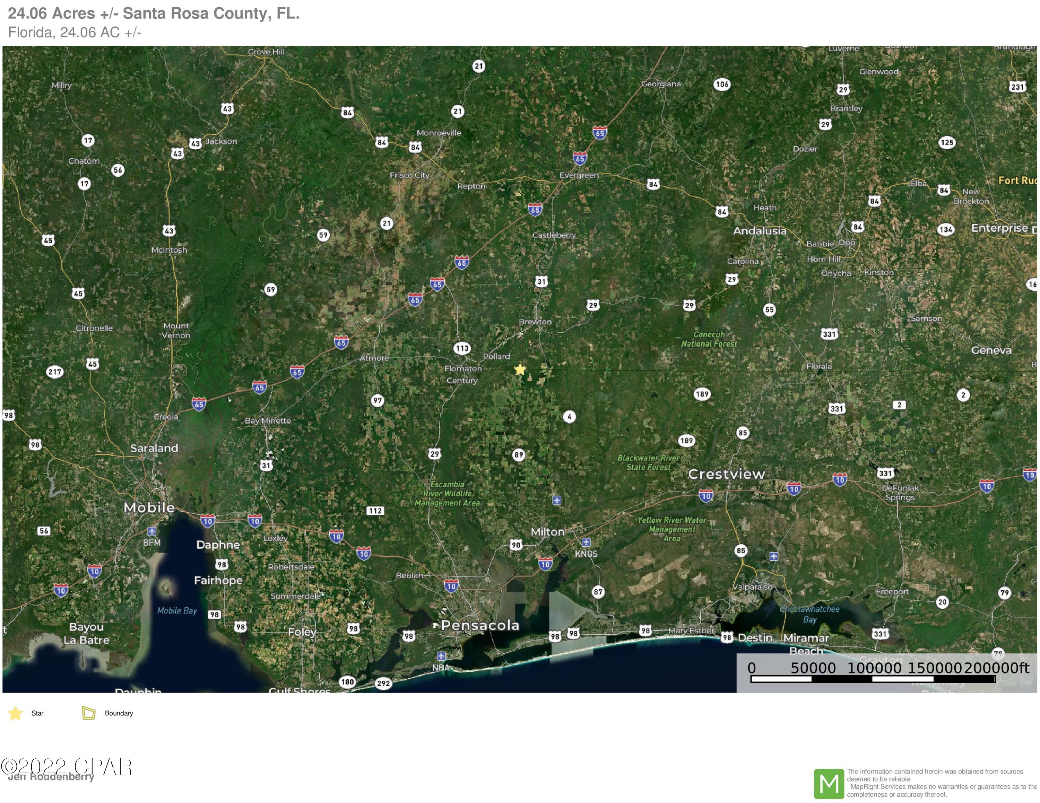Screen dimensions: 1040x803
Task: Click the Brewton town label
Action: [x=535, y=321]
